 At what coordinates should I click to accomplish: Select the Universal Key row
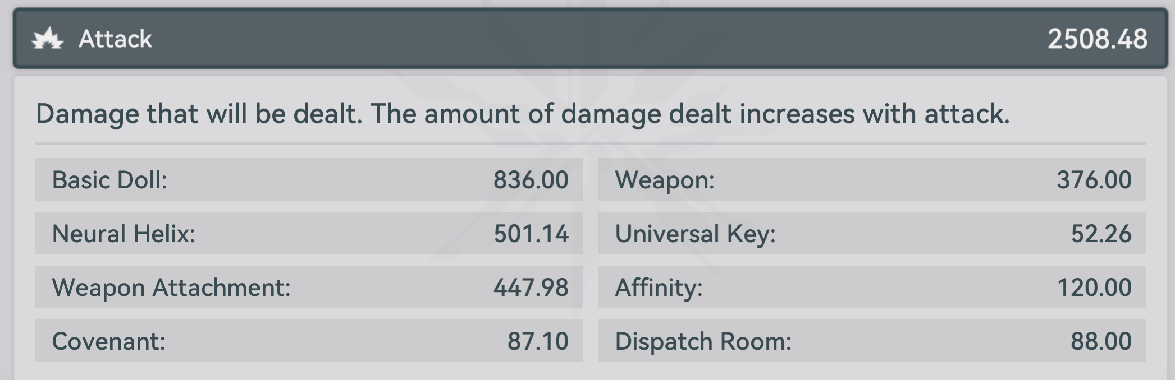pyautogui.click(x=872, y=233)
